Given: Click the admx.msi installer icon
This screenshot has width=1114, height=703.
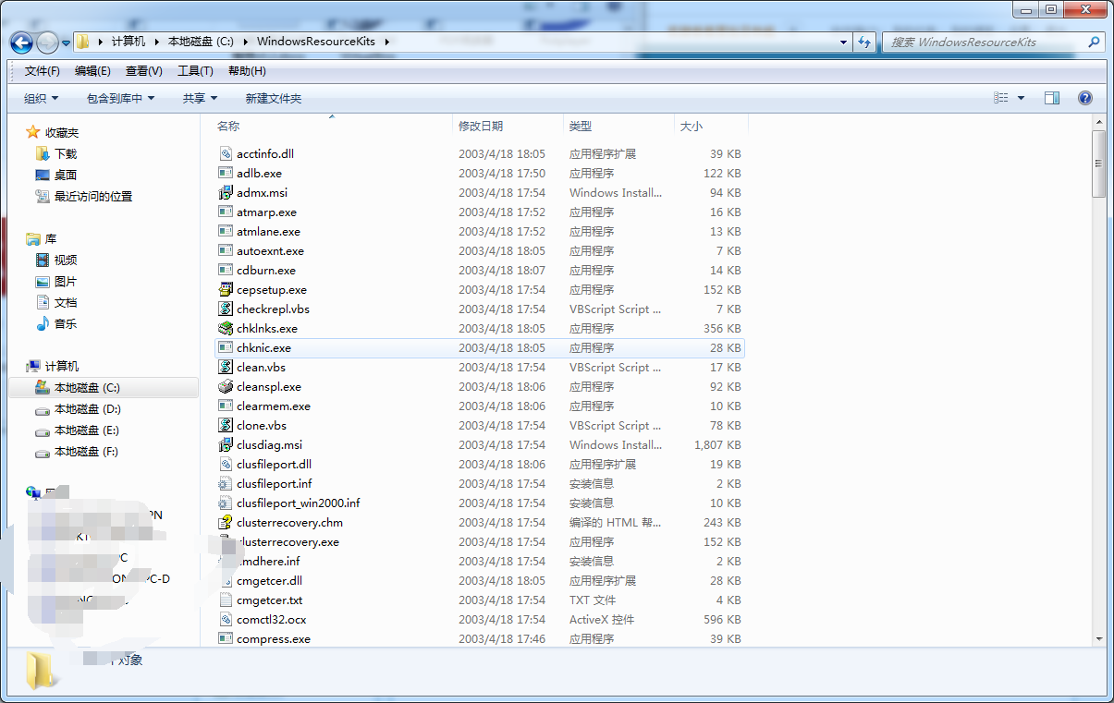Looking at the screenshot, I should pos(226,193).
